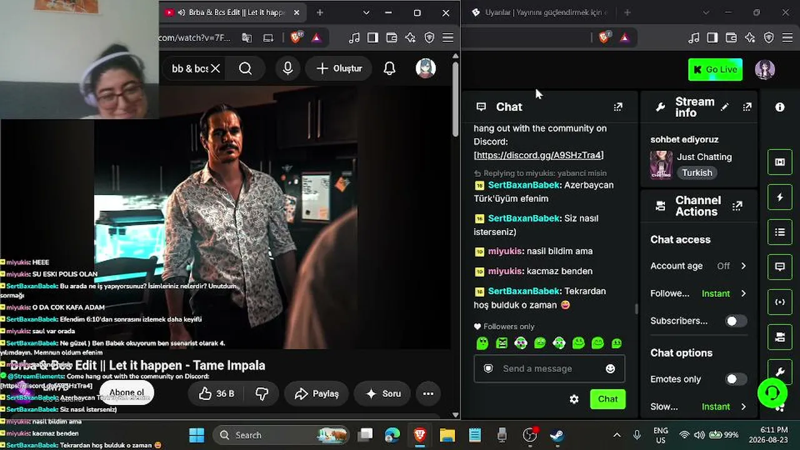Viewport: 800px width, 450px height.
Task: Focus the YouTube search field 'bb & bcs'
Action: (189, 69)
